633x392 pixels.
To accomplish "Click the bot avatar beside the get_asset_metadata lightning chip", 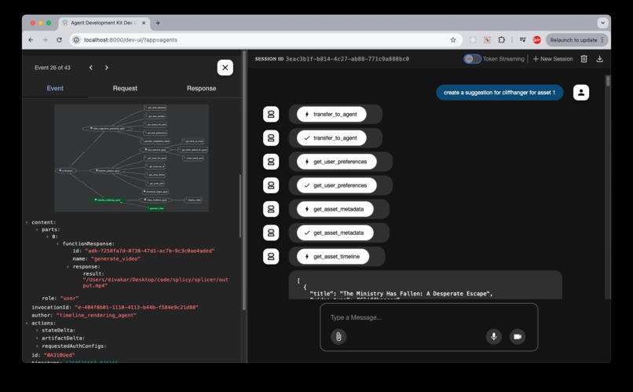I will coord(271,209).
